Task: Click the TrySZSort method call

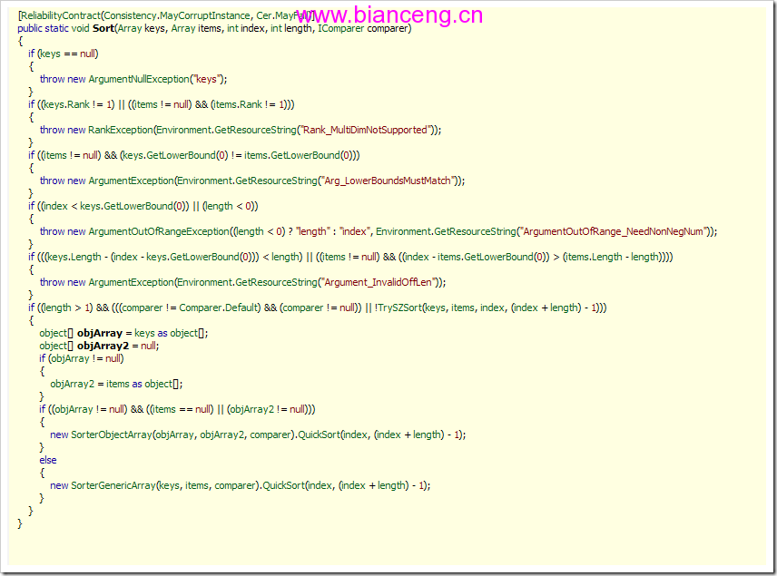Action: click(x=400, y=308)
